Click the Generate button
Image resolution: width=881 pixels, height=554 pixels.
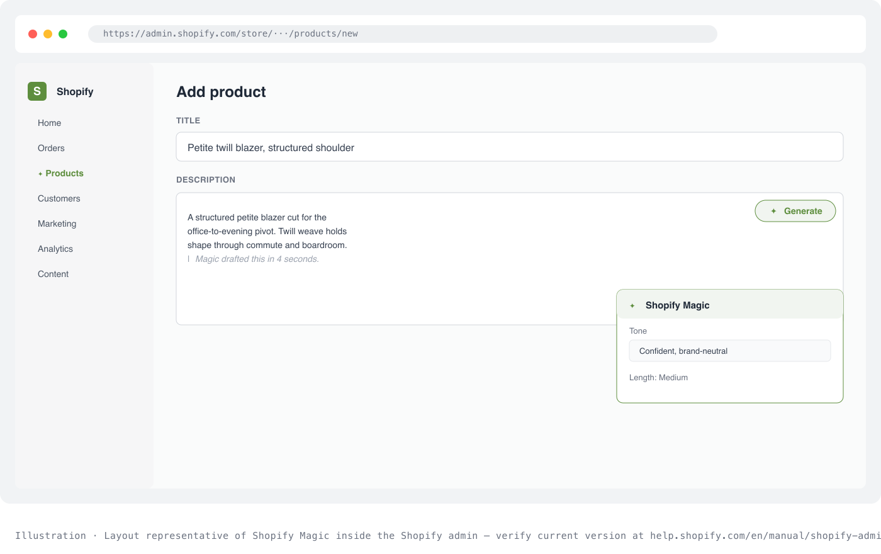point(795,211)
